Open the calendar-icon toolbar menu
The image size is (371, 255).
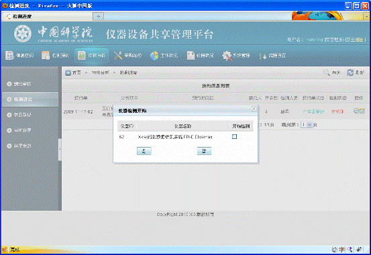point(55,56)
